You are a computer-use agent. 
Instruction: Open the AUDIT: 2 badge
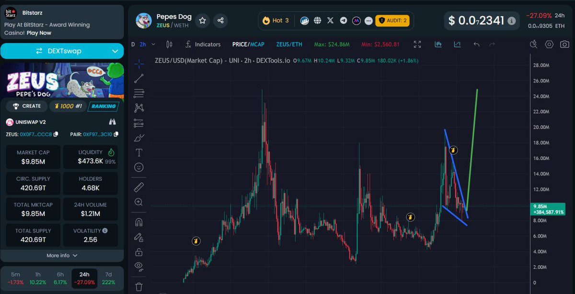click(392, 21)
